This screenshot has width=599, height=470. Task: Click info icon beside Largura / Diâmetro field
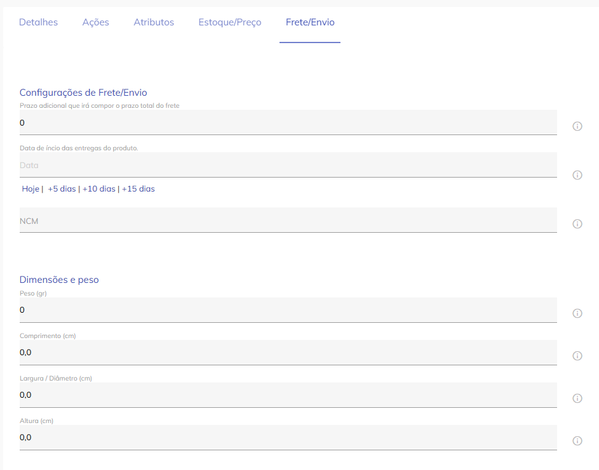[577, 398]
